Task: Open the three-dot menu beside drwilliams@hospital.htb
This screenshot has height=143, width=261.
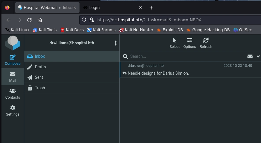Action: pyautogui.click(x=116, y=43)
